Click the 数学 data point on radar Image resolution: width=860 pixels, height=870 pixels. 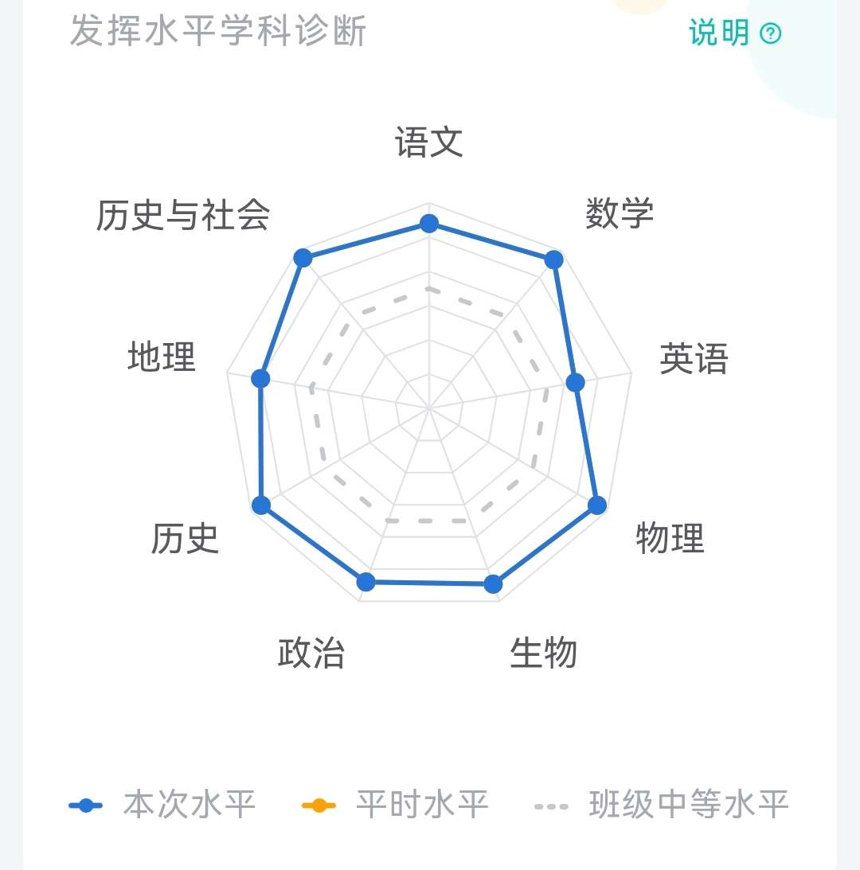554,259
